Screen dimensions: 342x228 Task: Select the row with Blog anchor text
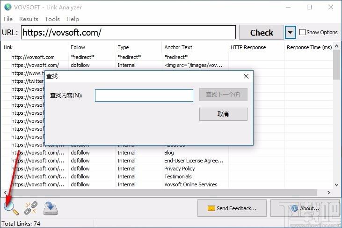pyautogui.click(x=167, y=153)
